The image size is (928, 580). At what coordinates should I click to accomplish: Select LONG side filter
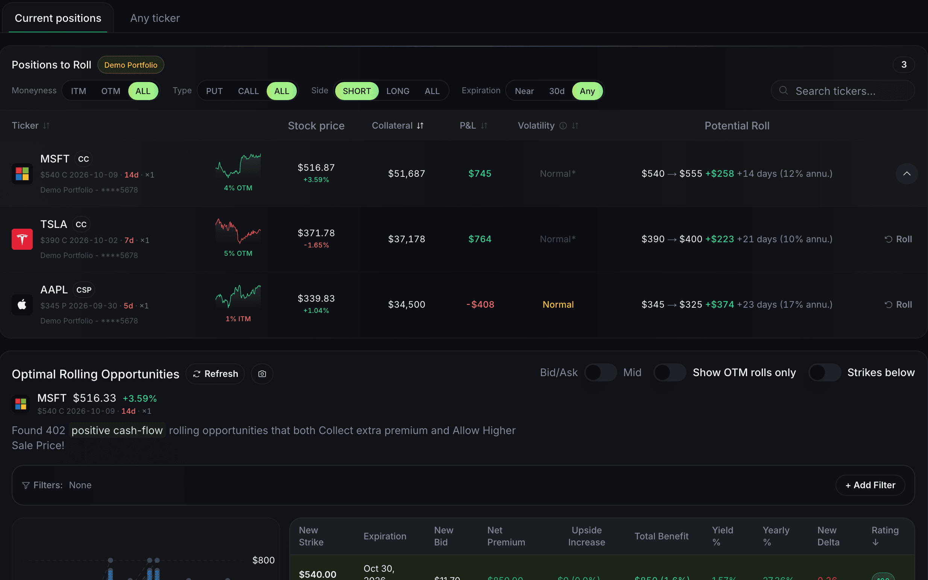(x=398, y=91)
